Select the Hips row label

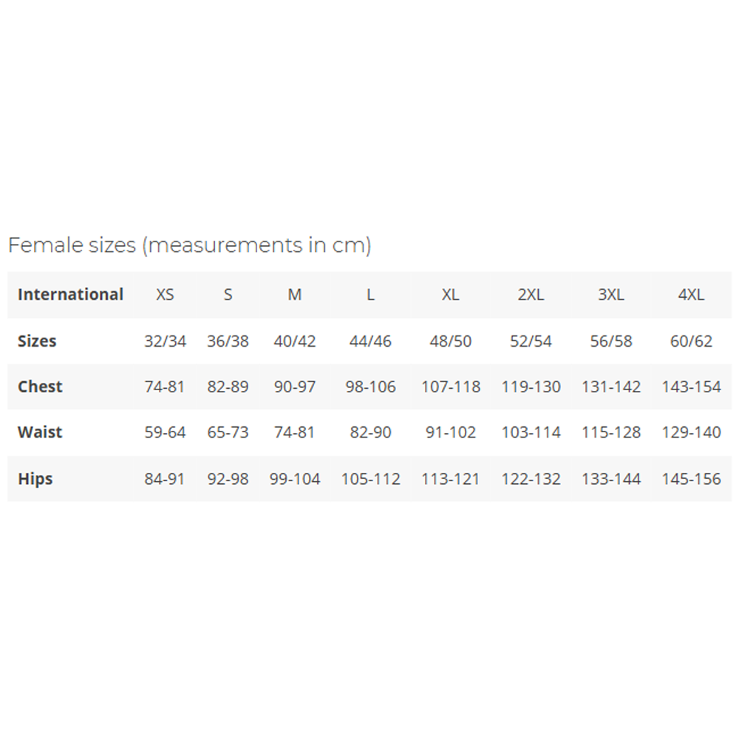(x=35, y=479)
